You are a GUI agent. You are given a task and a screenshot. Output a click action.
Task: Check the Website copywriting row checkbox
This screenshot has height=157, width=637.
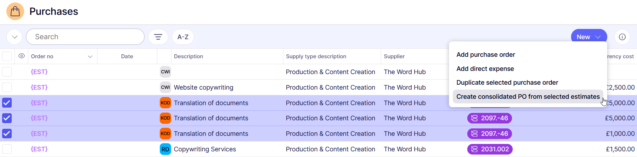[7, 87]
